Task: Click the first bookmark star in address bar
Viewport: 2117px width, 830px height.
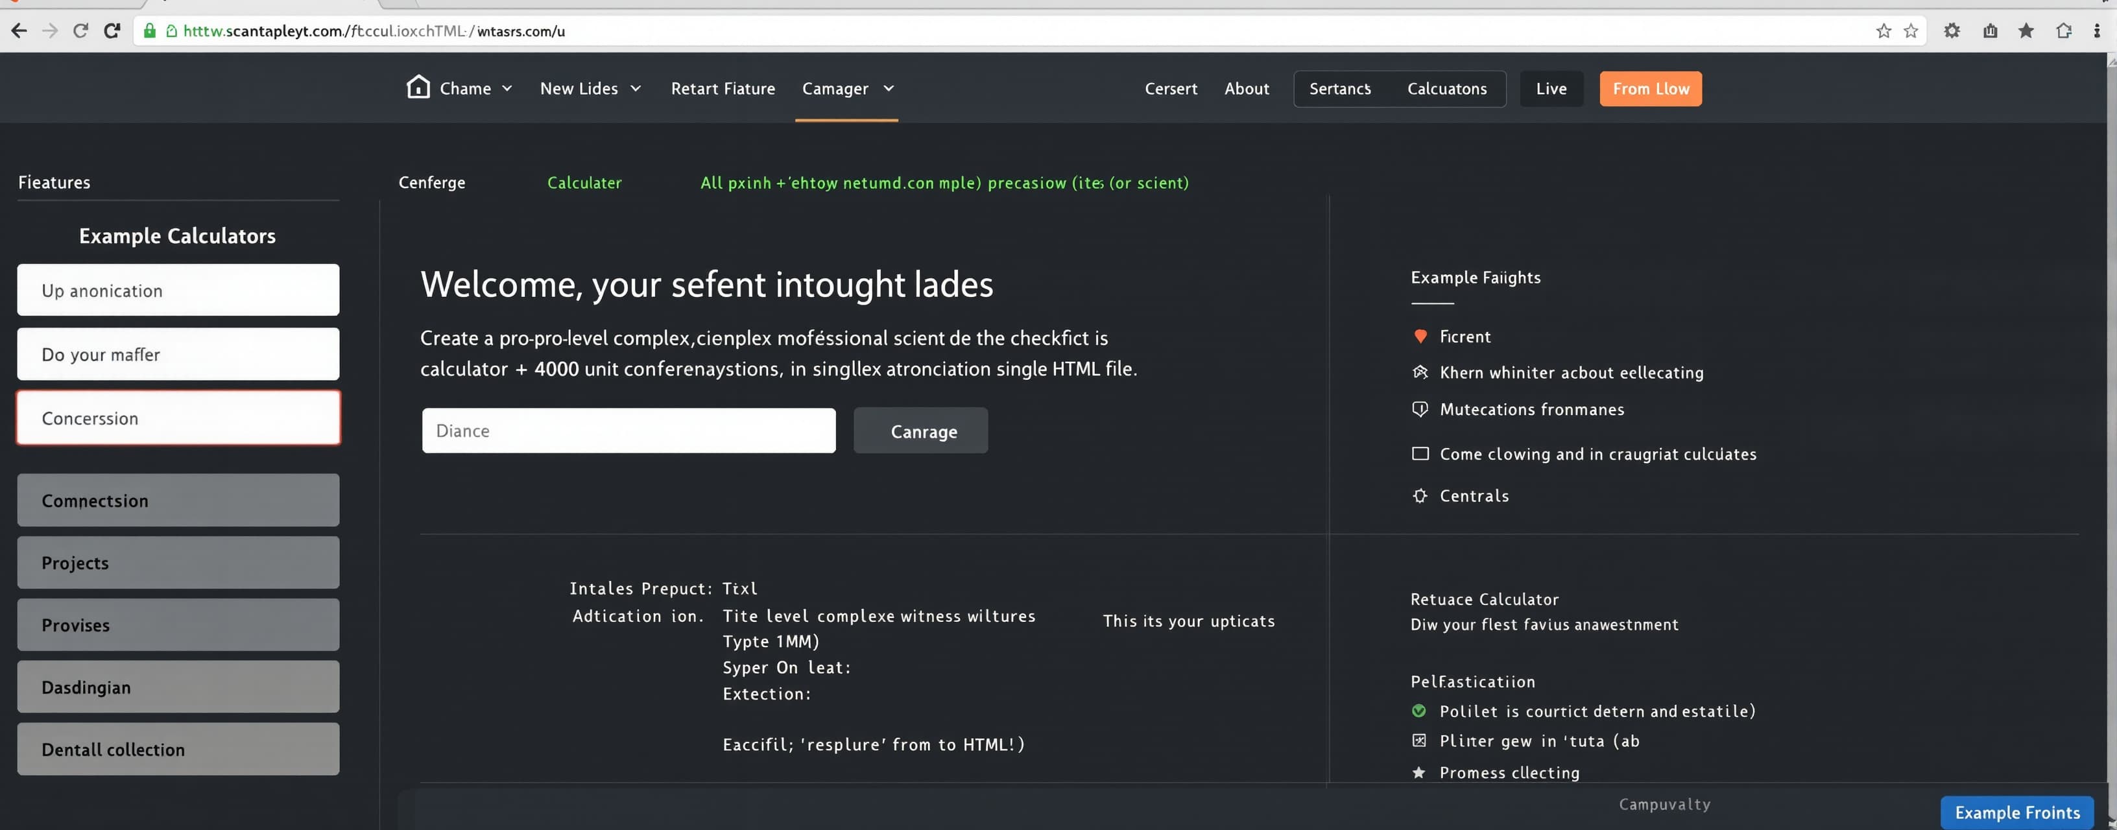Action: [1884, 31]
